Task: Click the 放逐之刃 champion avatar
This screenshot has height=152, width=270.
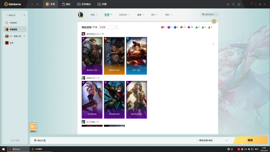Action: 83,78
